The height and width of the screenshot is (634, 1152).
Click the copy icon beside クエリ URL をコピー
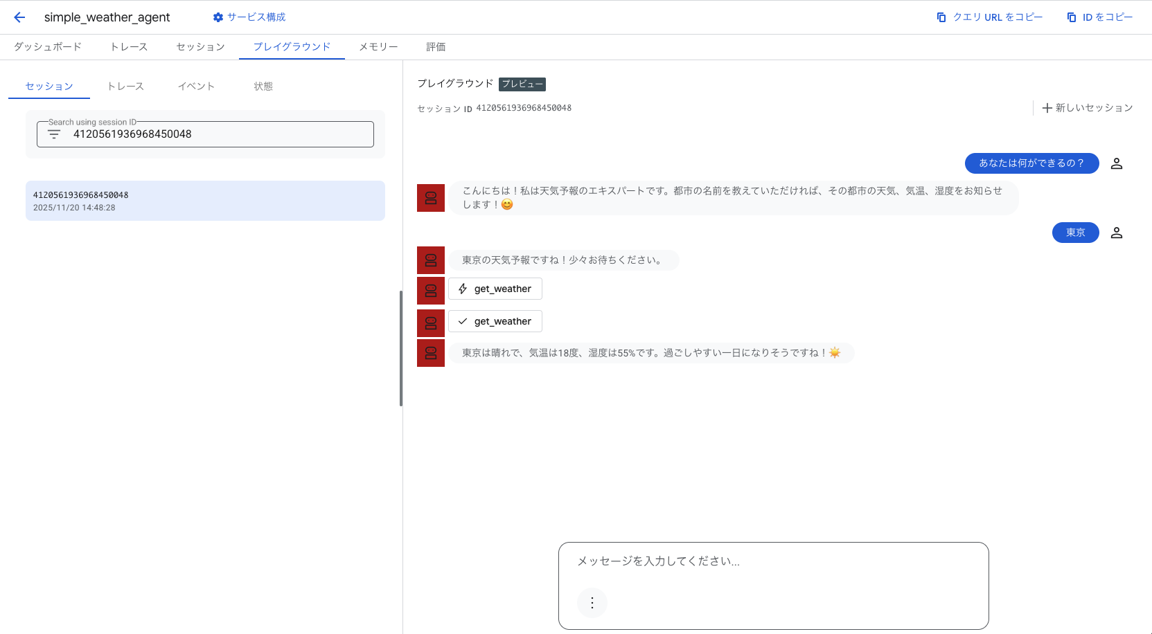[941, 17]
